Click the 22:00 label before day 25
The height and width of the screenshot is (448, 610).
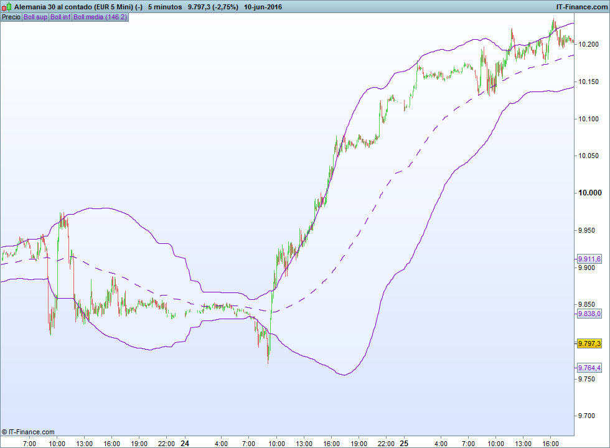click(x=387, y=444)
